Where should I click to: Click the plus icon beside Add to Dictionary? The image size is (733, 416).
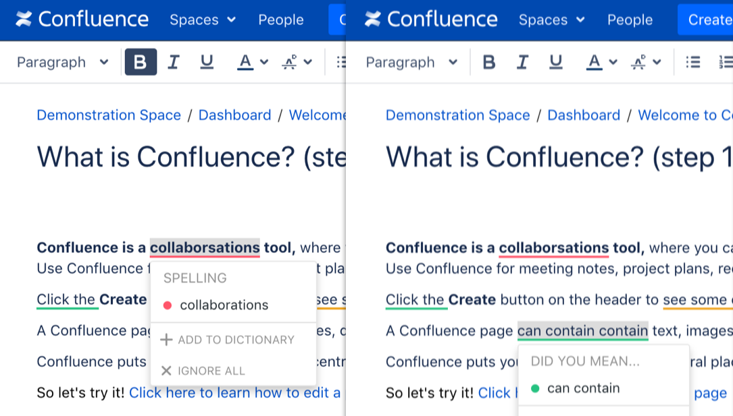(x=166, y=340)
